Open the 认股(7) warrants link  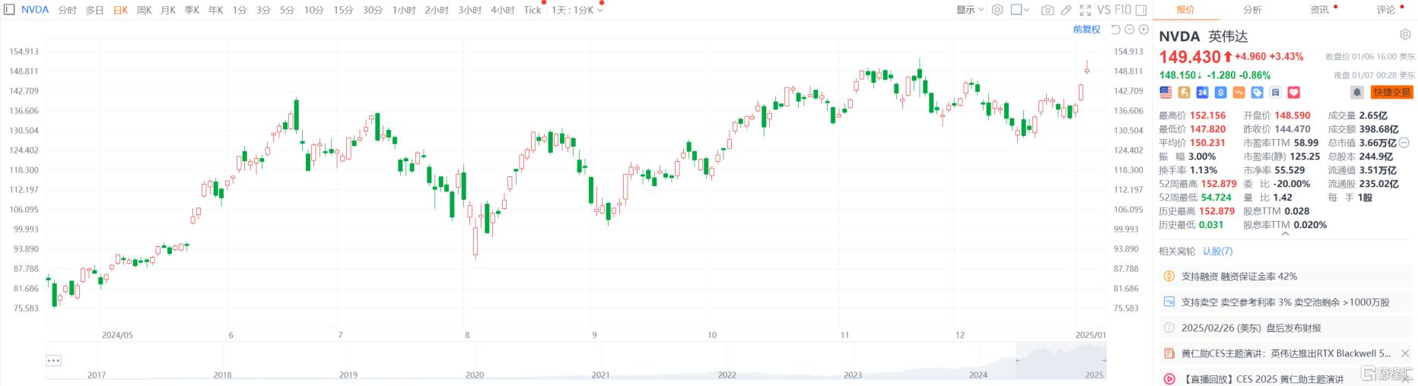[x=1217, y=251]
